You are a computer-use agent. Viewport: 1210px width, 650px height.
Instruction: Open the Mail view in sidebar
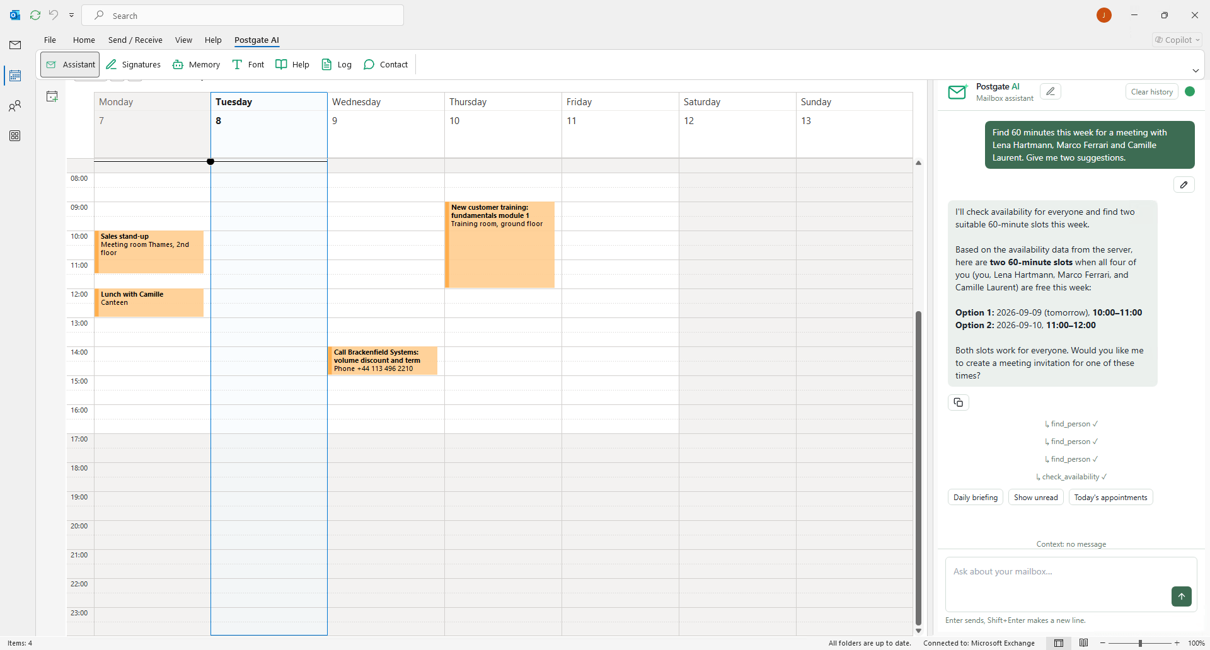tap(15, 45)
